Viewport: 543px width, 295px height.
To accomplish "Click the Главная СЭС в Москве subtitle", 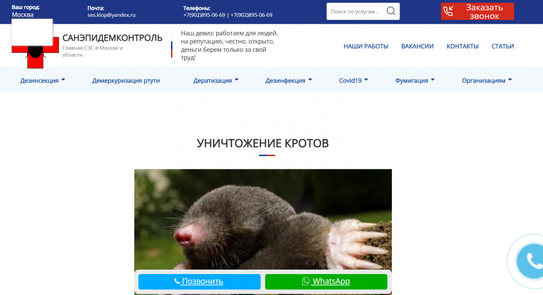I will (x=92, y=51).
